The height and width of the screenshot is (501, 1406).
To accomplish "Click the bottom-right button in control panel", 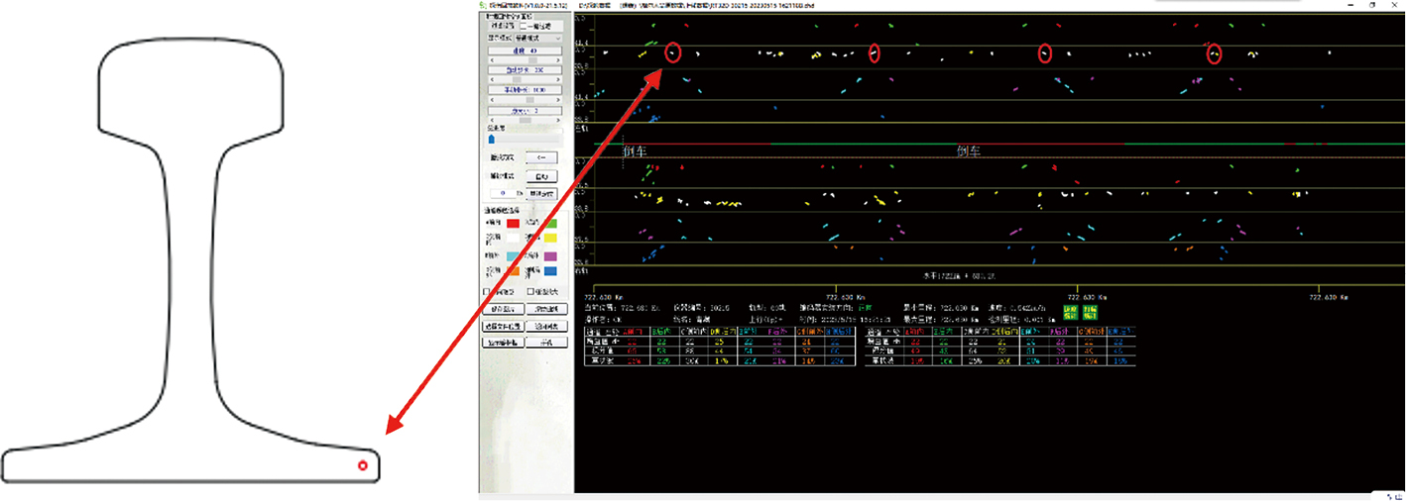I will click(x=543, y=343).
